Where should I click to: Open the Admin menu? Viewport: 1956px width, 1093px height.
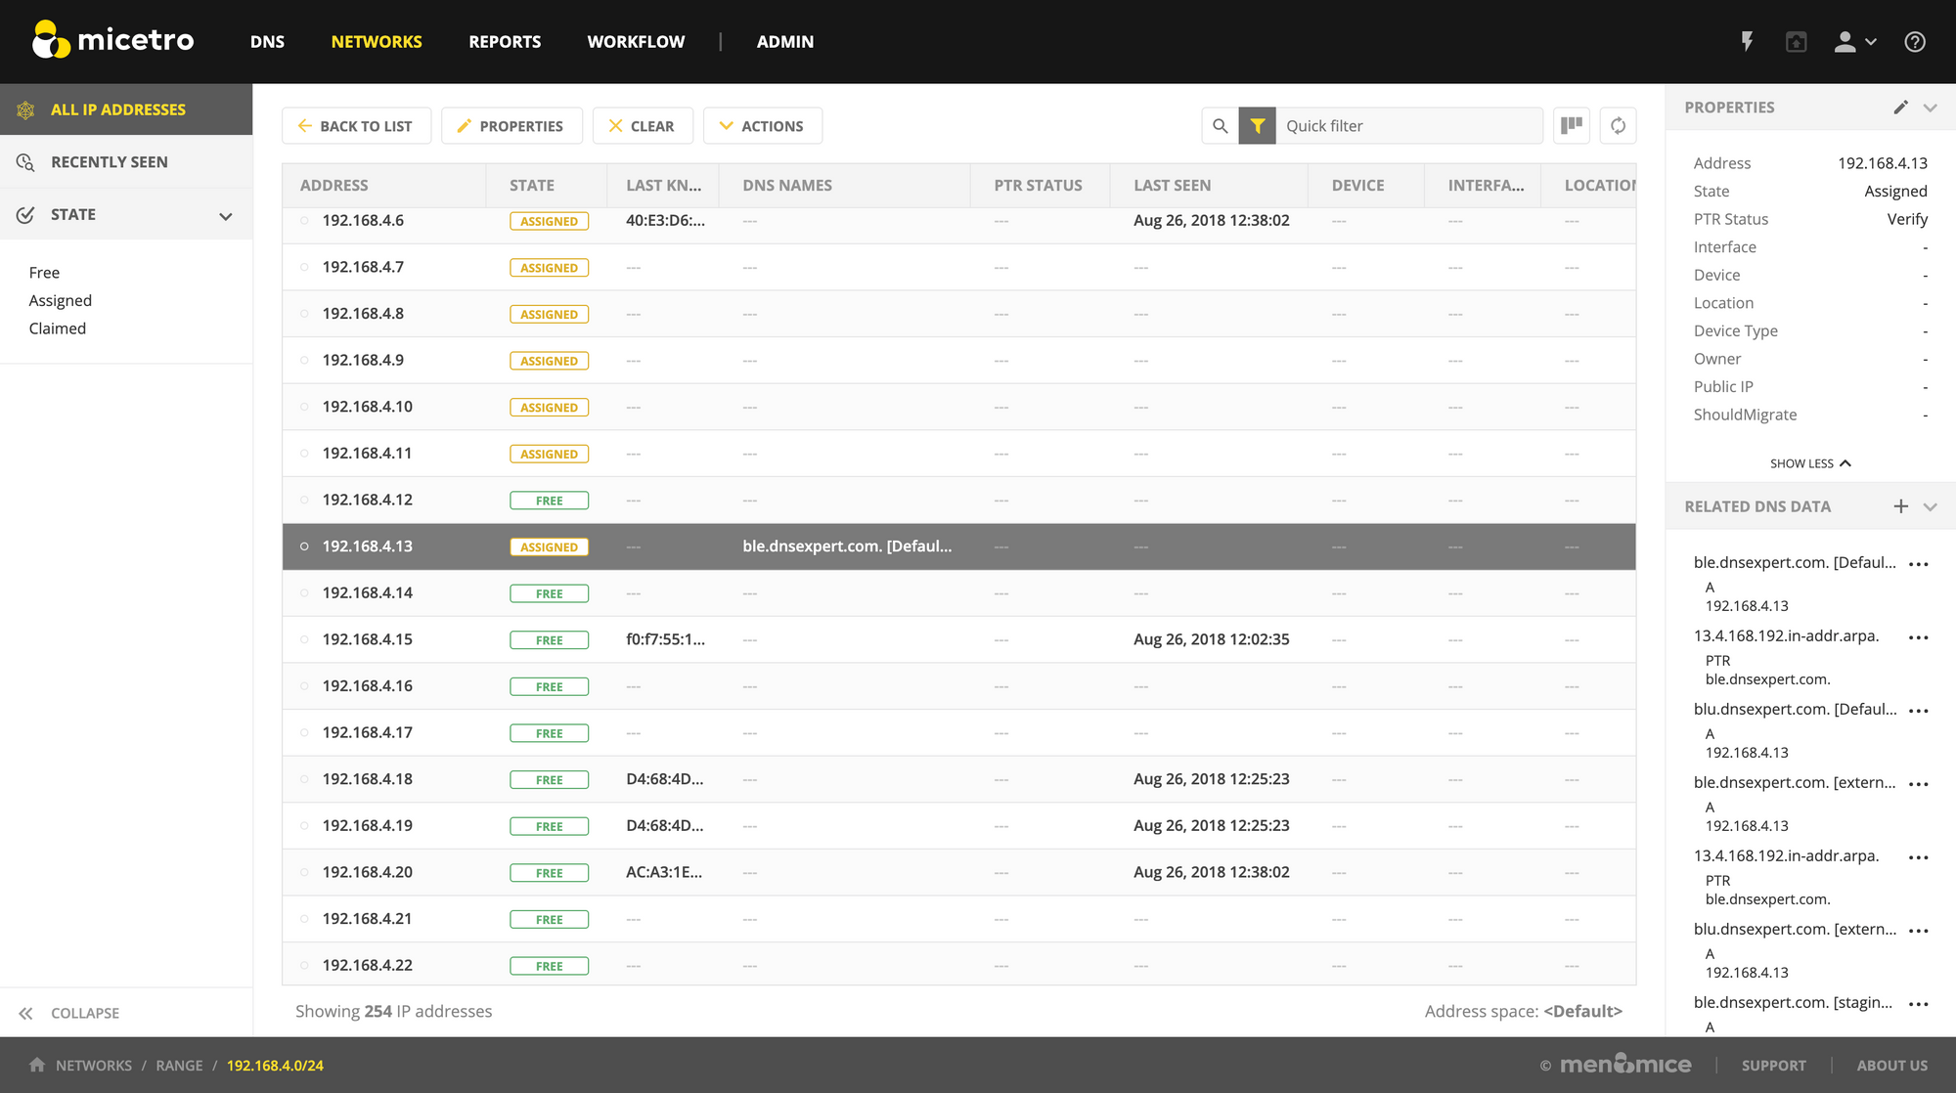(x=785, y=41)
